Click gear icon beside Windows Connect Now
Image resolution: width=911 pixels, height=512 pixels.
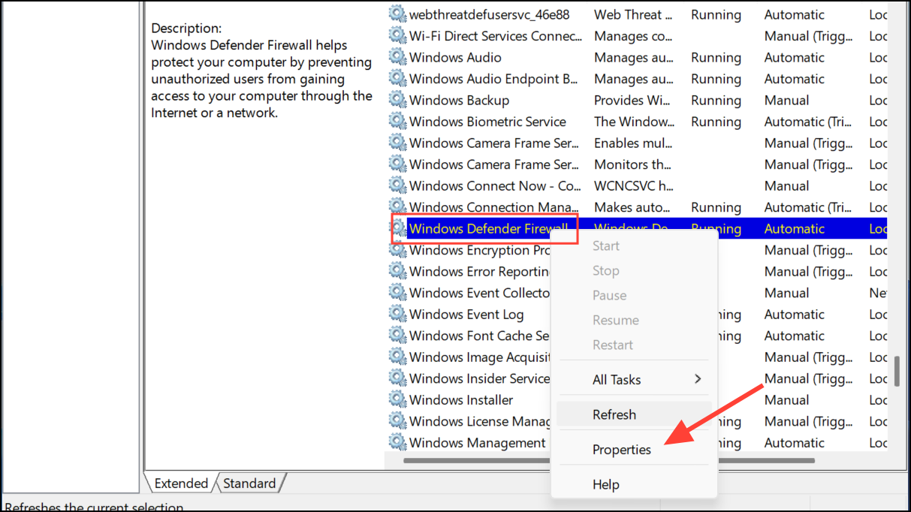pyautogui.click(x=397, y=185)
